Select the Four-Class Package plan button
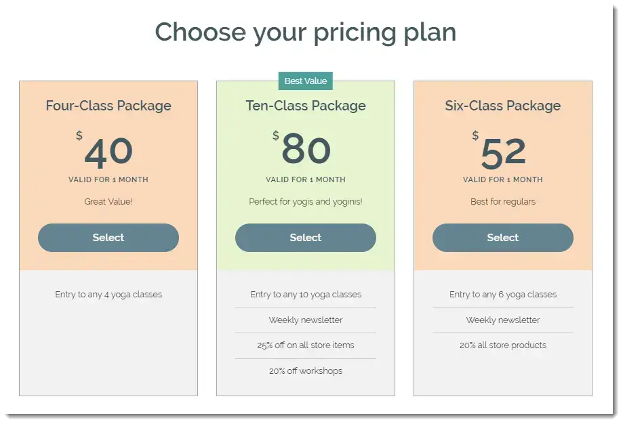The image size is (623, 424). coord(108,238)
